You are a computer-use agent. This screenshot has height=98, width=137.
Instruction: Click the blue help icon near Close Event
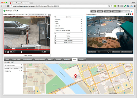132,11
